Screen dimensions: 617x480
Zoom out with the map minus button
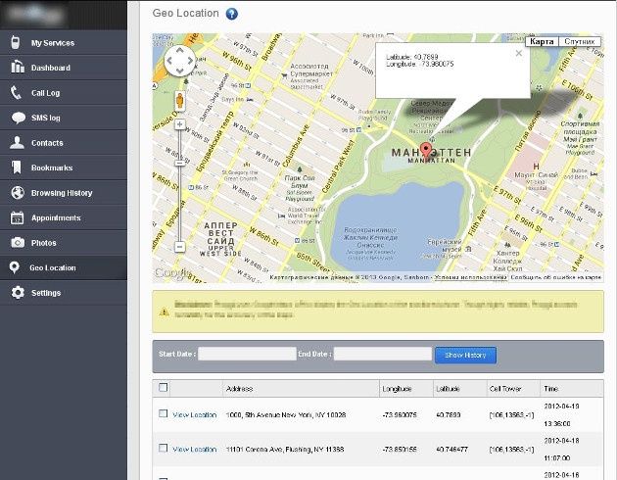point(180,247)
